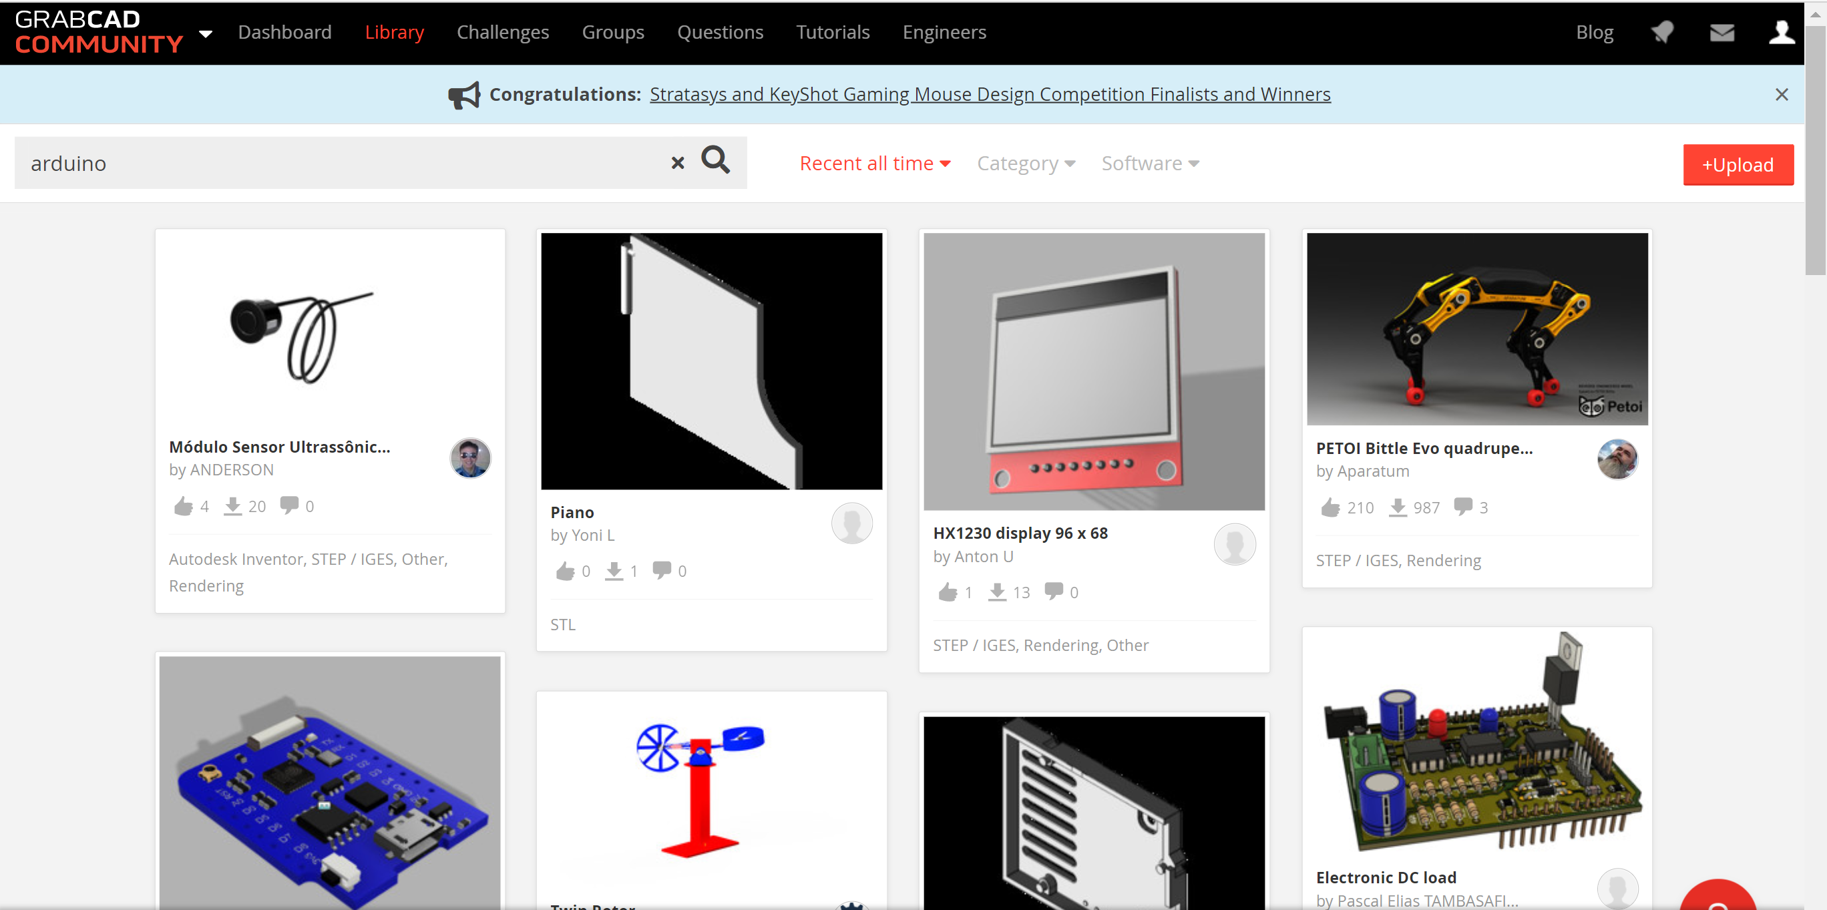Open the Electronic DC load thumbnail
This screenshot has height=910, width=1827.
pyautogui.click(x=1476, y=744)
